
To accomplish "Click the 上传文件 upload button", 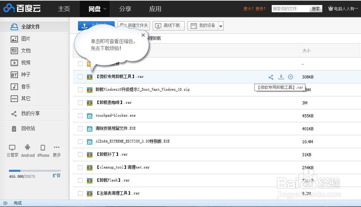I will (x=96, y=26).
